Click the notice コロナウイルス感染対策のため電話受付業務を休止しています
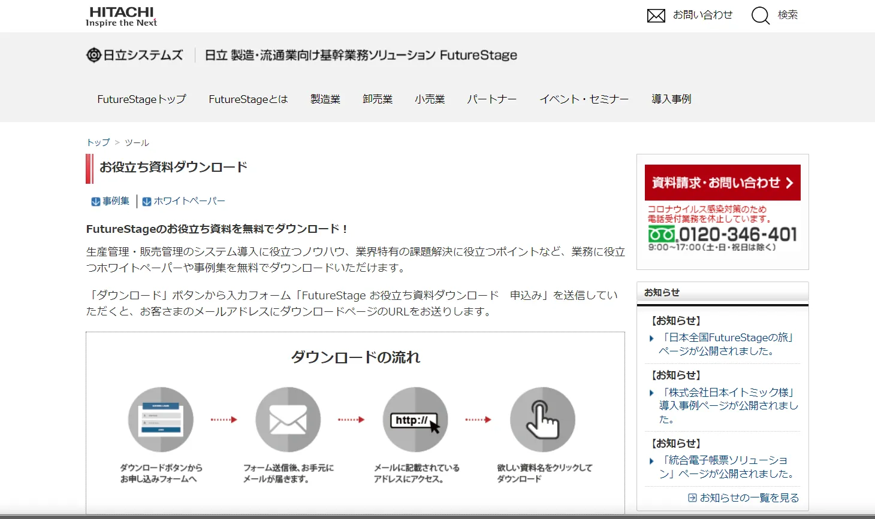 point(708,214)
